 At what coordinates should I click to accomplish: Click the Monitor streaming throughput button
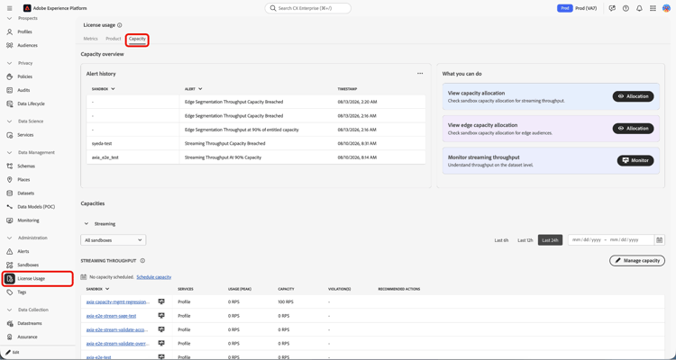tap(635, 160)
